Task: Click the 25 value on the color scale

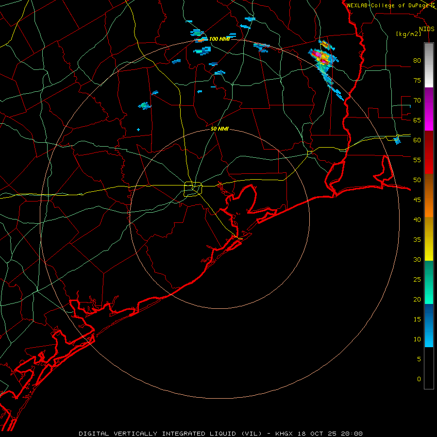Action: [x=417, y=279]
